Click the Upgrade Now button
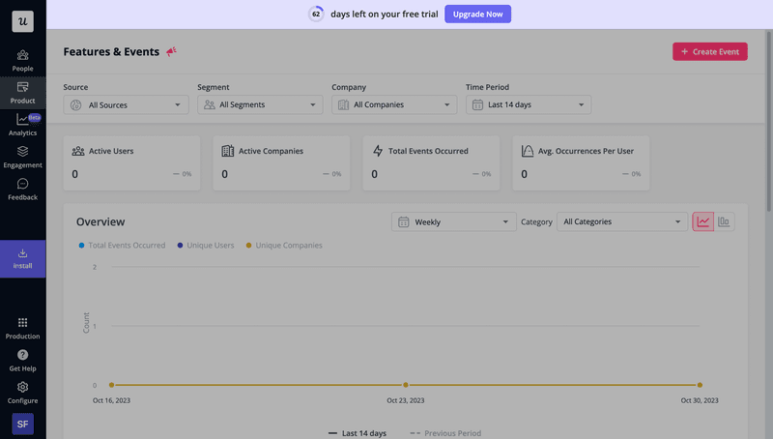 pos(477,15)
